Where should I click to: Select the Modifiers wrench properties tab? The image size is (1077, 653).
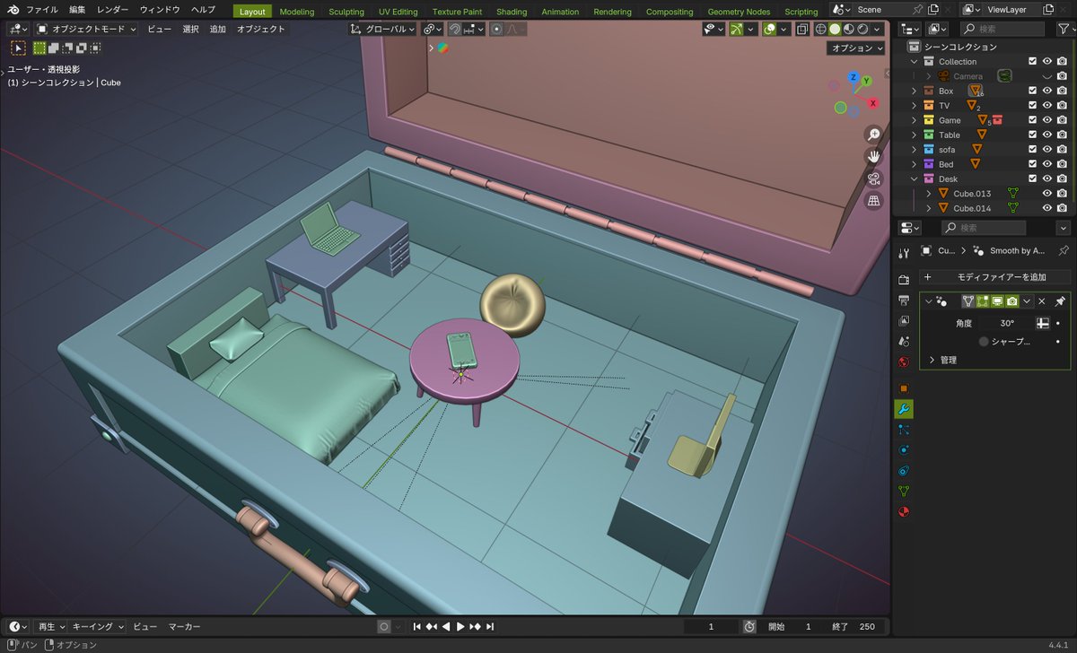(x=904, y=409)
